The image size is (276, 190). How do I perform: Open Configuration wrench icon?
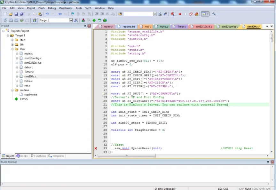[214, 14]
